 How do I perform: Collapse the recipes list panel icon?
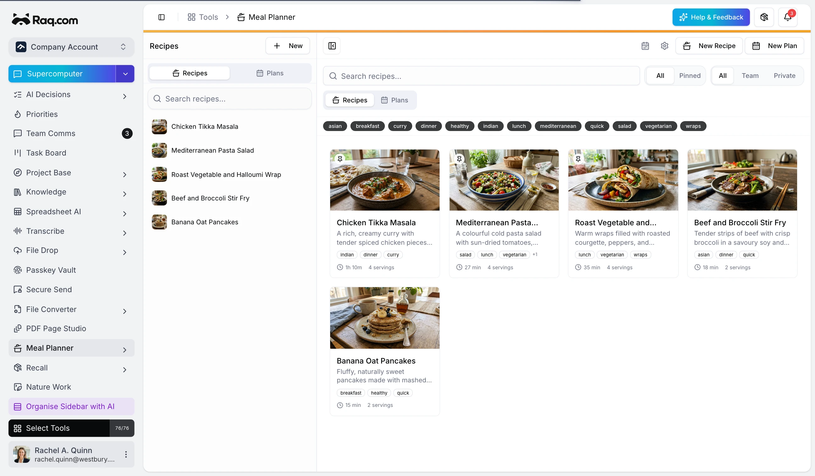click(332, 46)
